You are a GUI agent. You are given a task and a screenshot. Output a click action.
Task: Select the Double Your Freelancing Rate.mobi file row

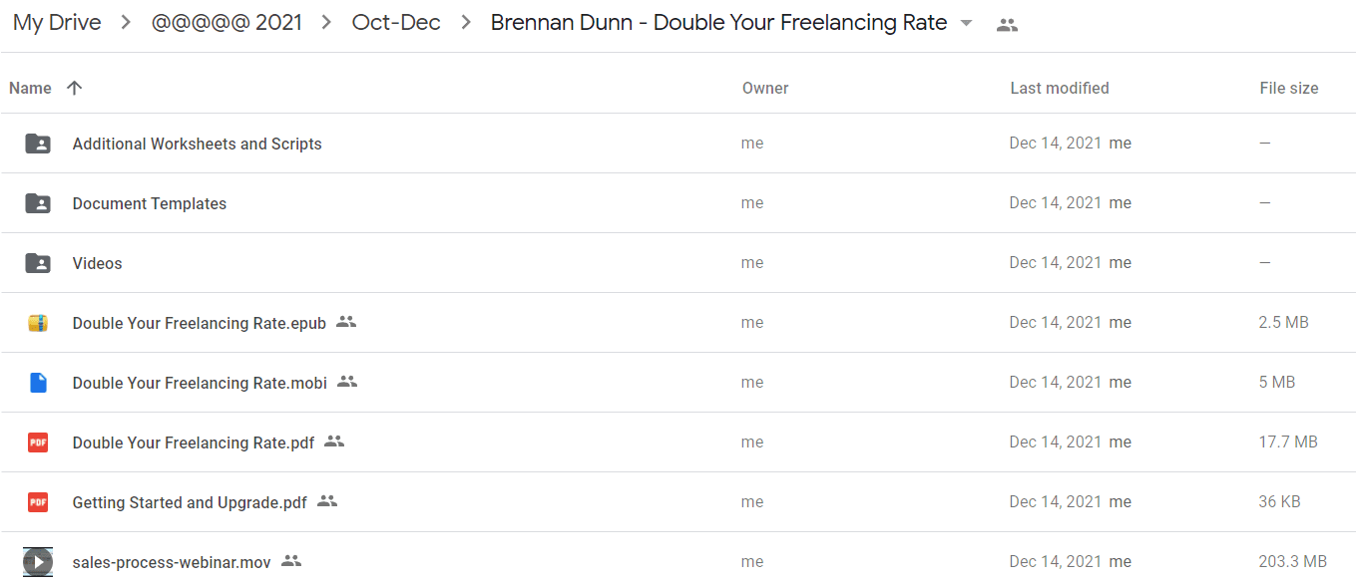pos(678,383)
